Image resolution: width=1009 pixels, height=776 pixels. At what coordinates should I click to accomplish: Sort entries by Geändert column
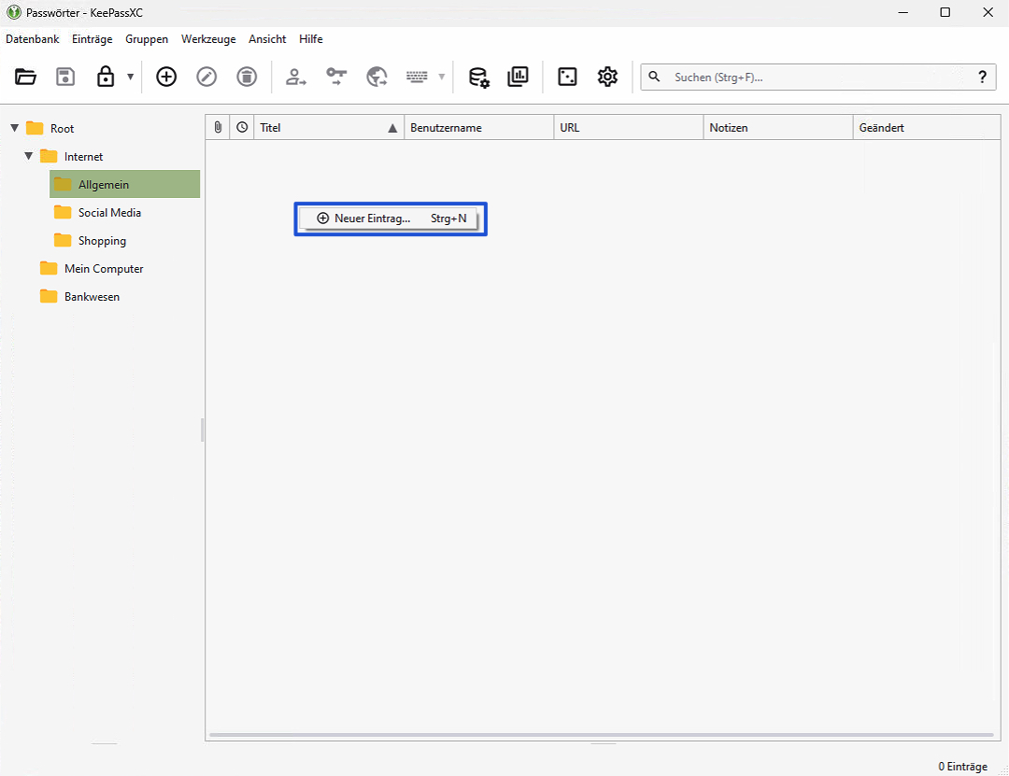[925, 128]
